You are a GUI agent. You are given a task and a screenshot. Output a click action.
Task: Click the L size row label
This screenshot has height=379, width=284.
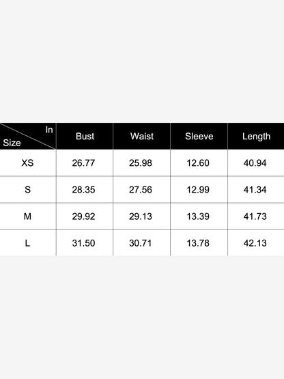pos(27,243)
